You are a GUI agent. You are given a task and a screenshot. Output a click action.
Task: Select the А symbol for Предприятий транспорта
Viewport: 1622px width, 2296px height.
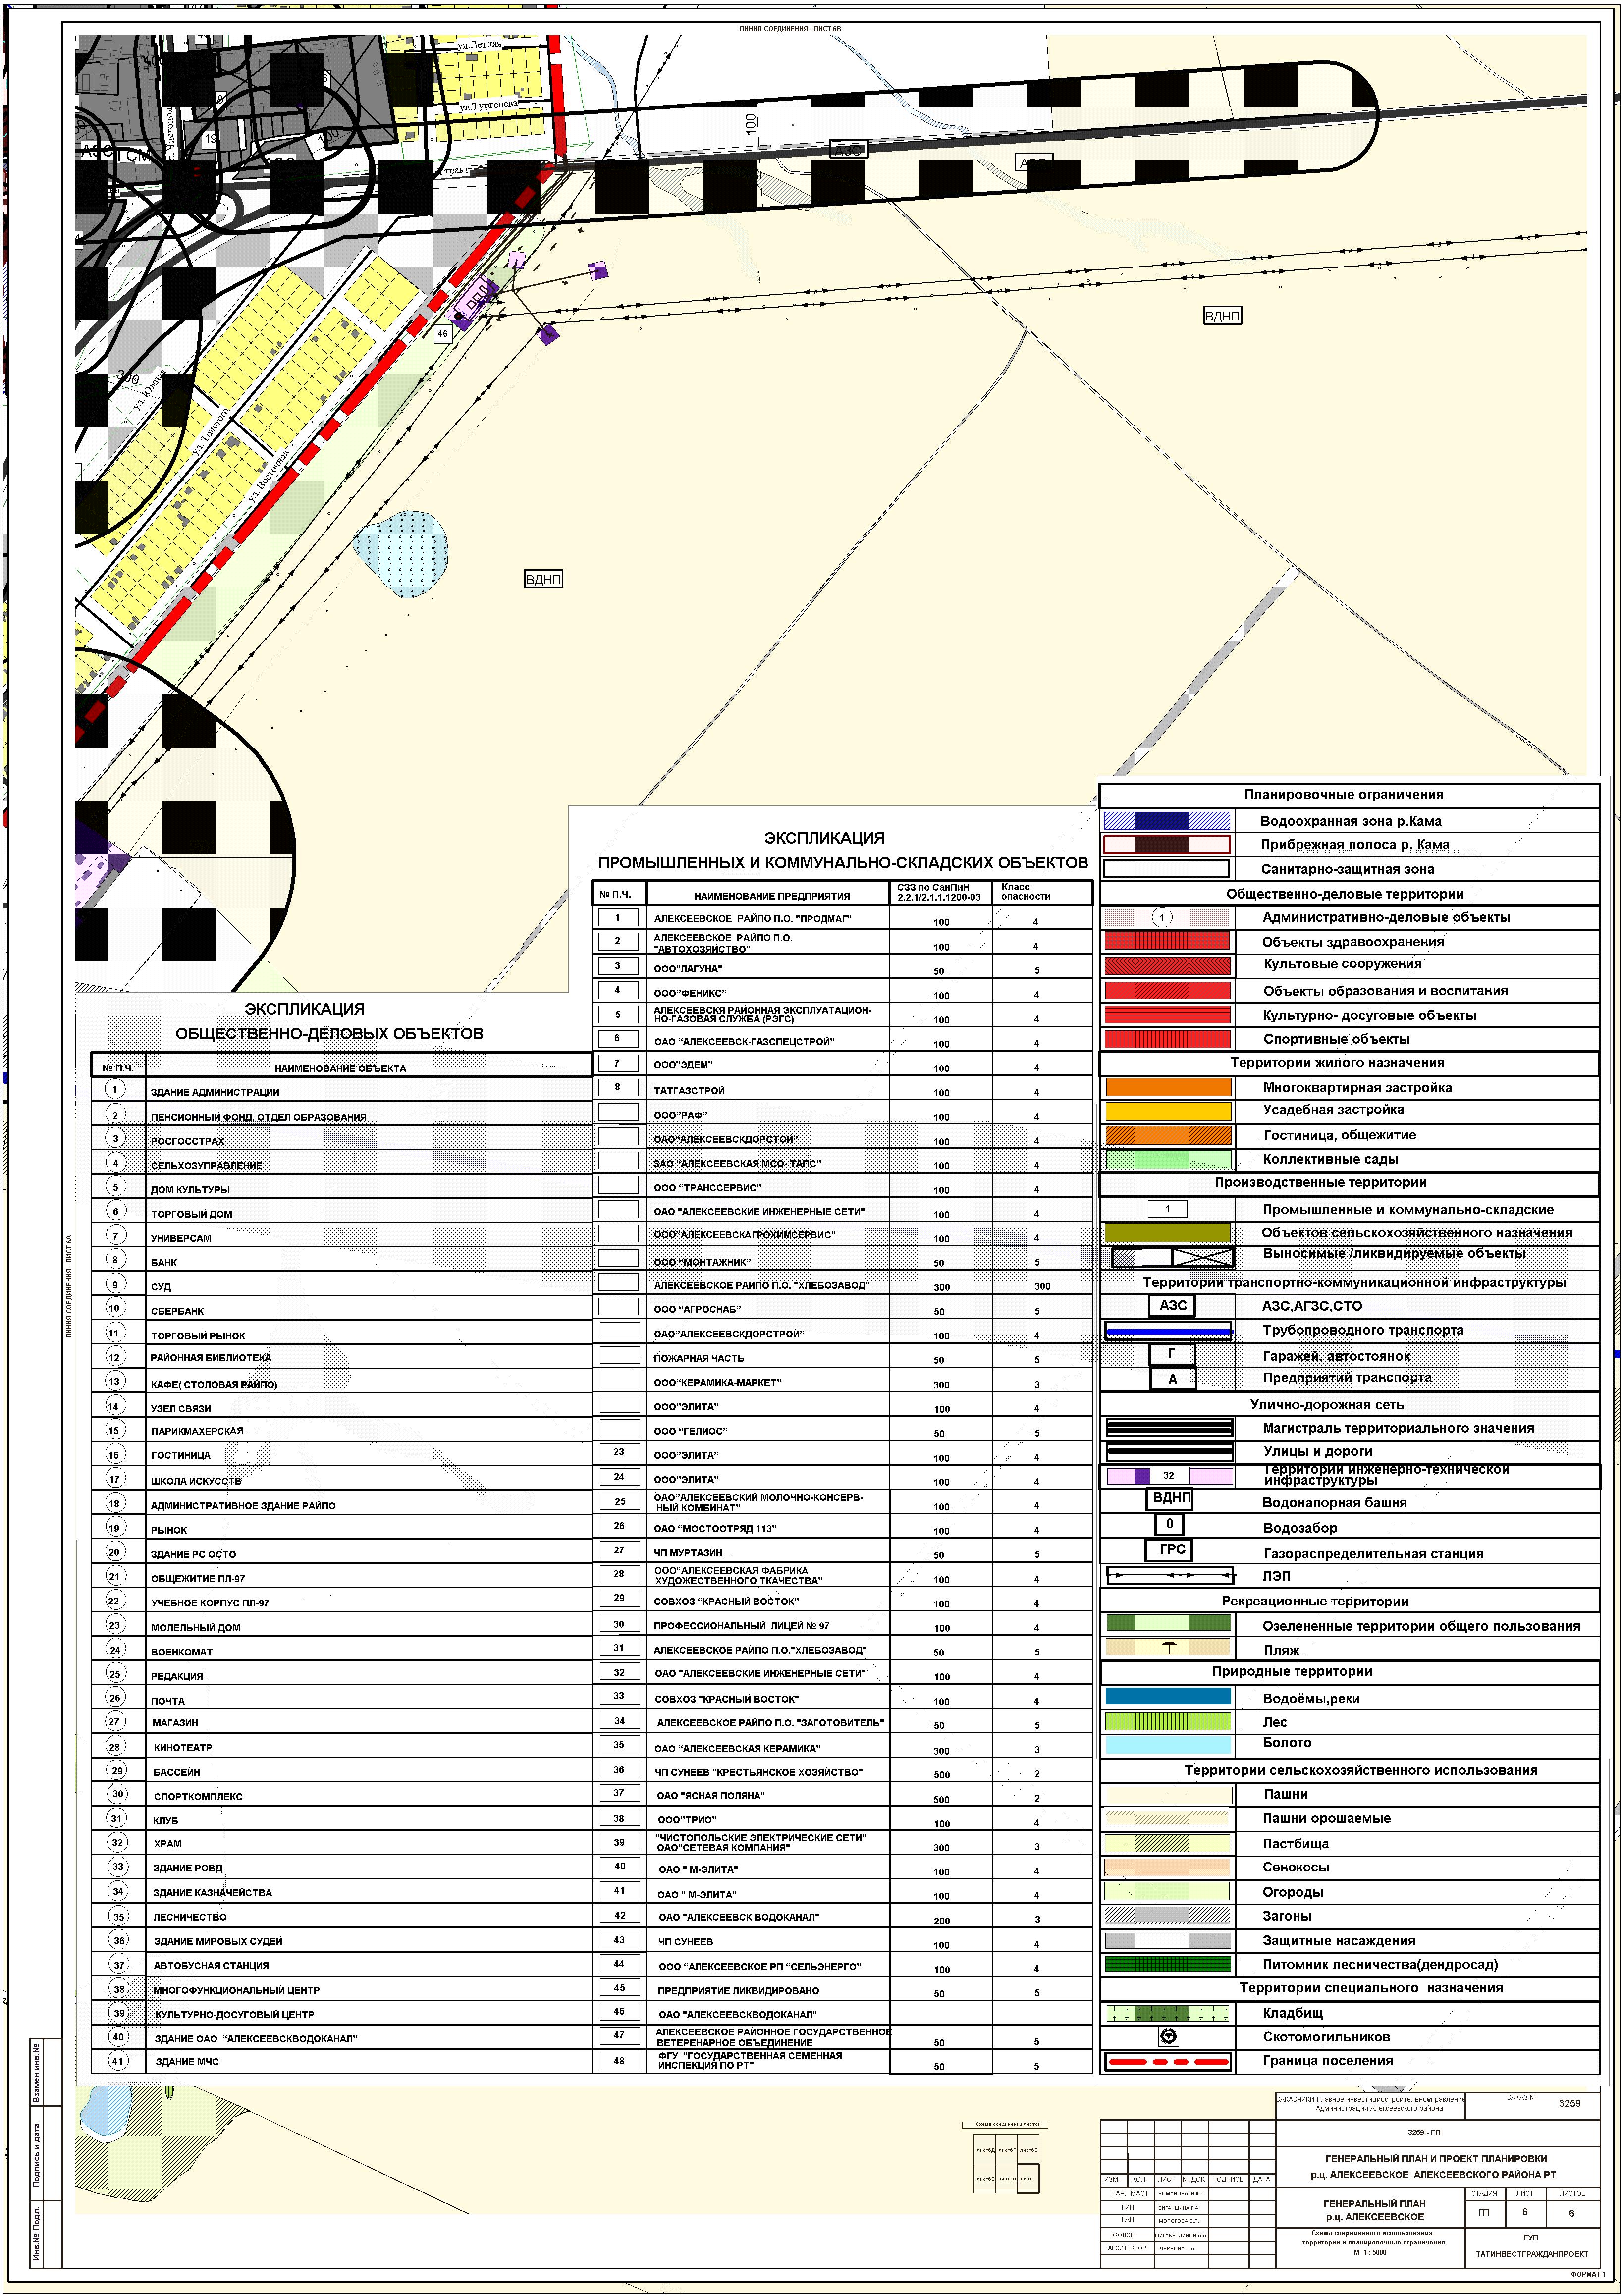point(1172,1379)
